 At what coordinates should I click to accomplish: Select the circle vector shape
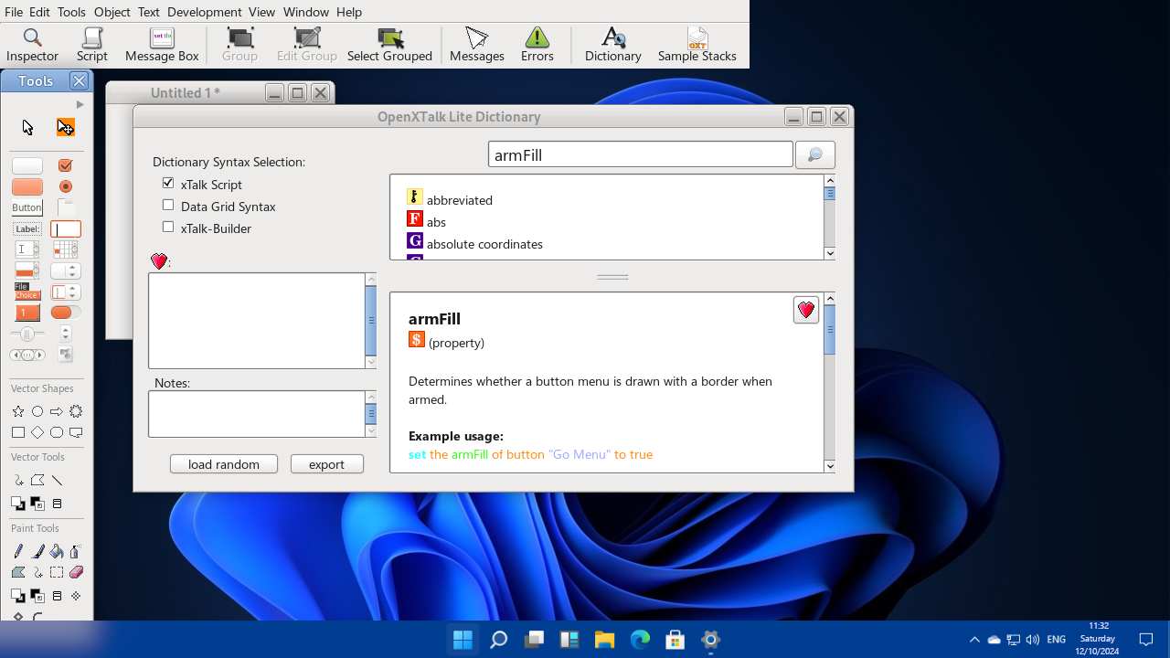[37, 412]
